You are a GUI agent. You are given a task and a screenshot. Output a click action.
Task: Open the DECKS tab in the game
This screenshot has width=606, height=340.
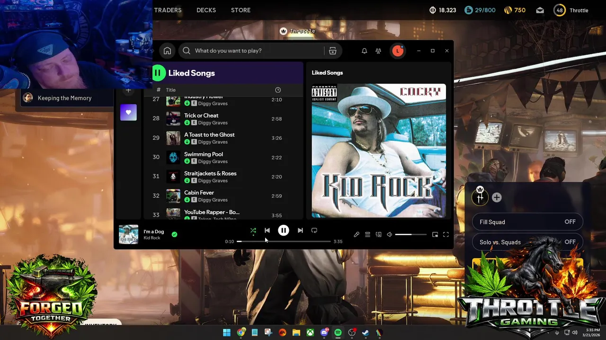[206, 10]
